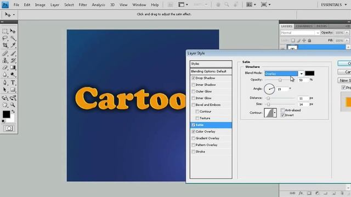351x197 pixels.
Task: Toggle Quick Mask mode button
Action: pos(9,128)
